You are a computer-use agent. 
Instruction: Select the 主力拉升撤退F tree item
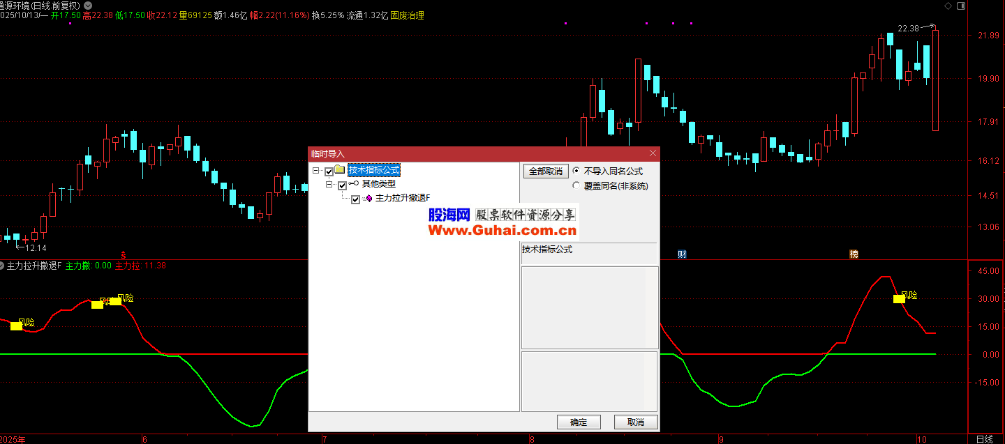(403, 199)
